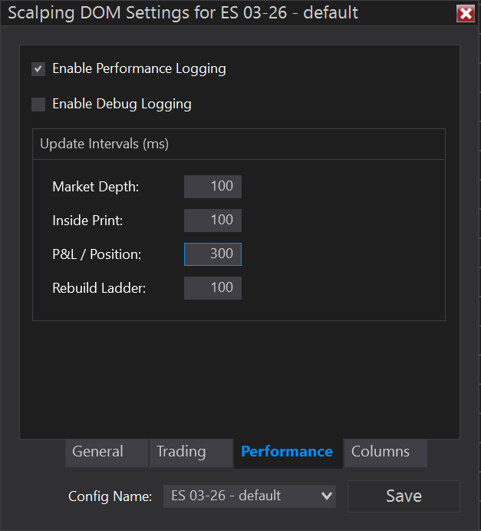Enable the Debug Logging checkbox
The image size is (481, 531).
click(x=38, y=105)
